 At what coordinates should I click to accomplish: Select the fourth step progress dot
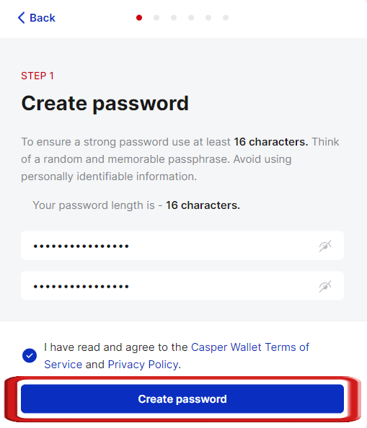click(x=191, y=18)
